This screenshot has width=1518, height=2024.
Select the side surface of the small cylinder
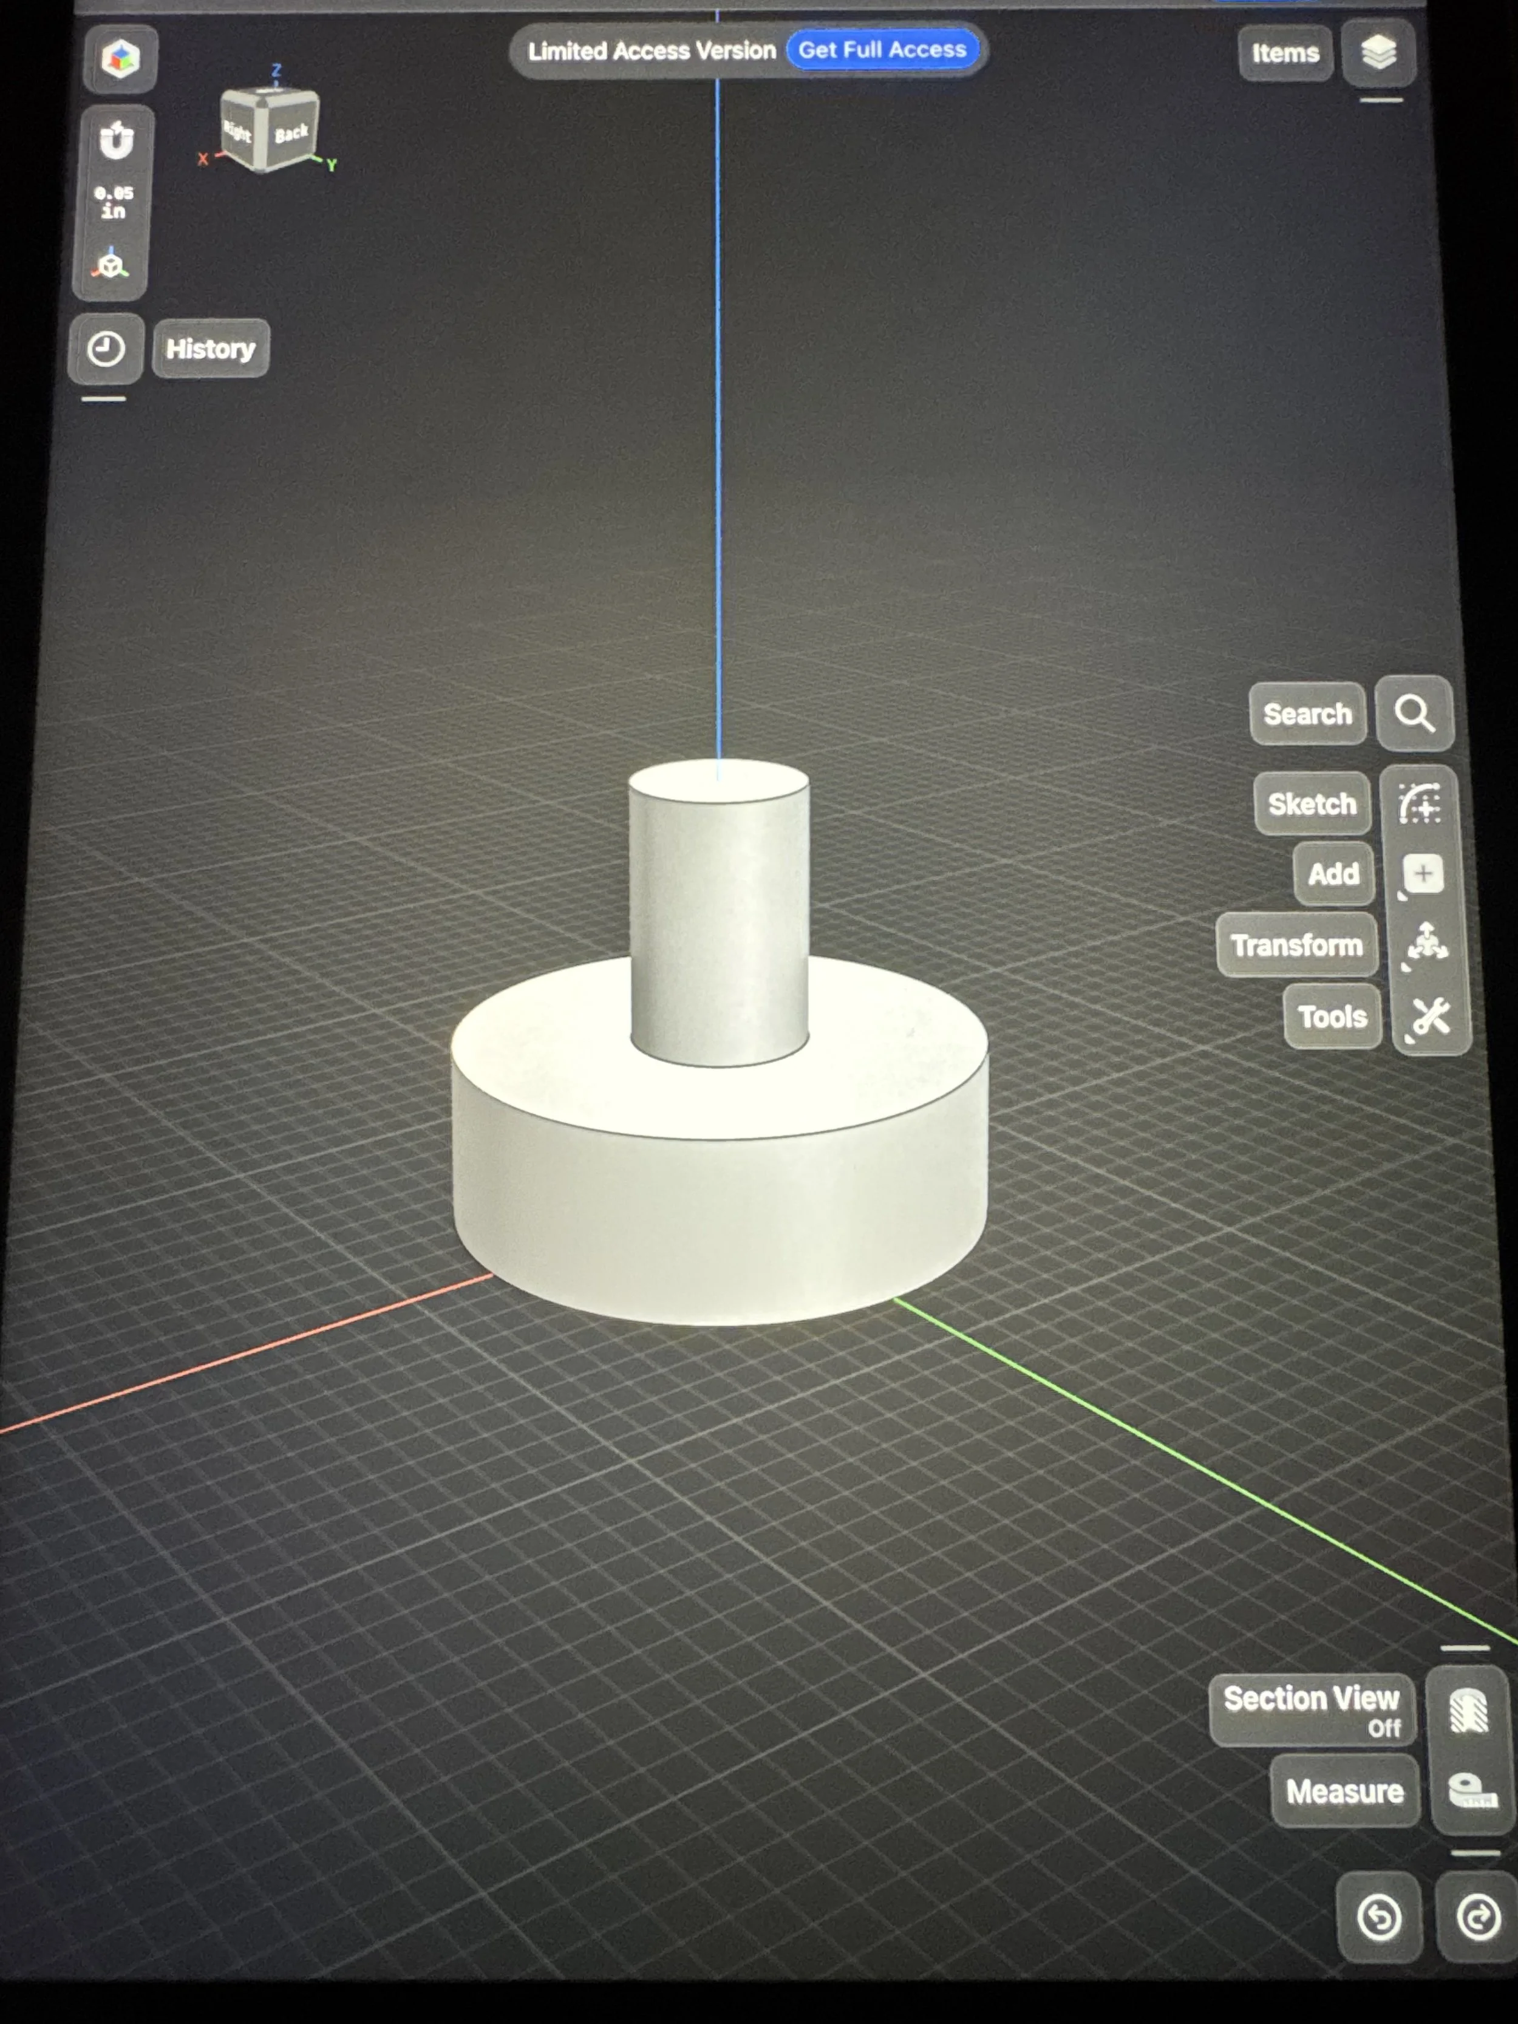tap(719, 929)
